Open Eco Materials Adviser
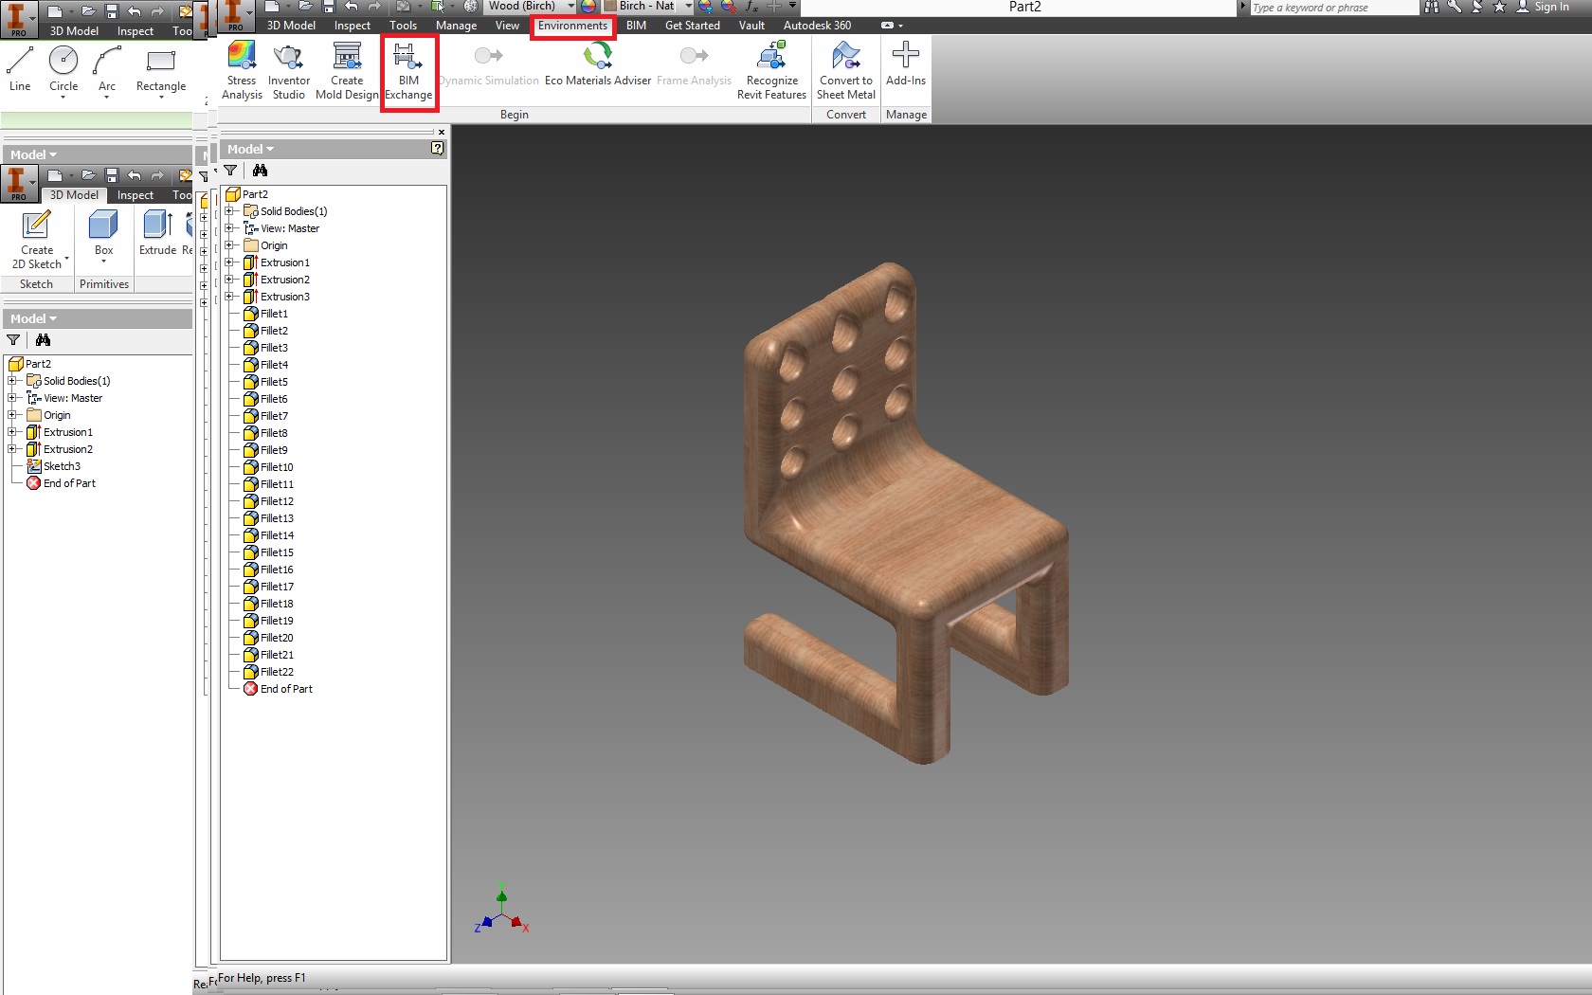The height and width of the screenshot is (995, 1592). [x=597, y=64]
